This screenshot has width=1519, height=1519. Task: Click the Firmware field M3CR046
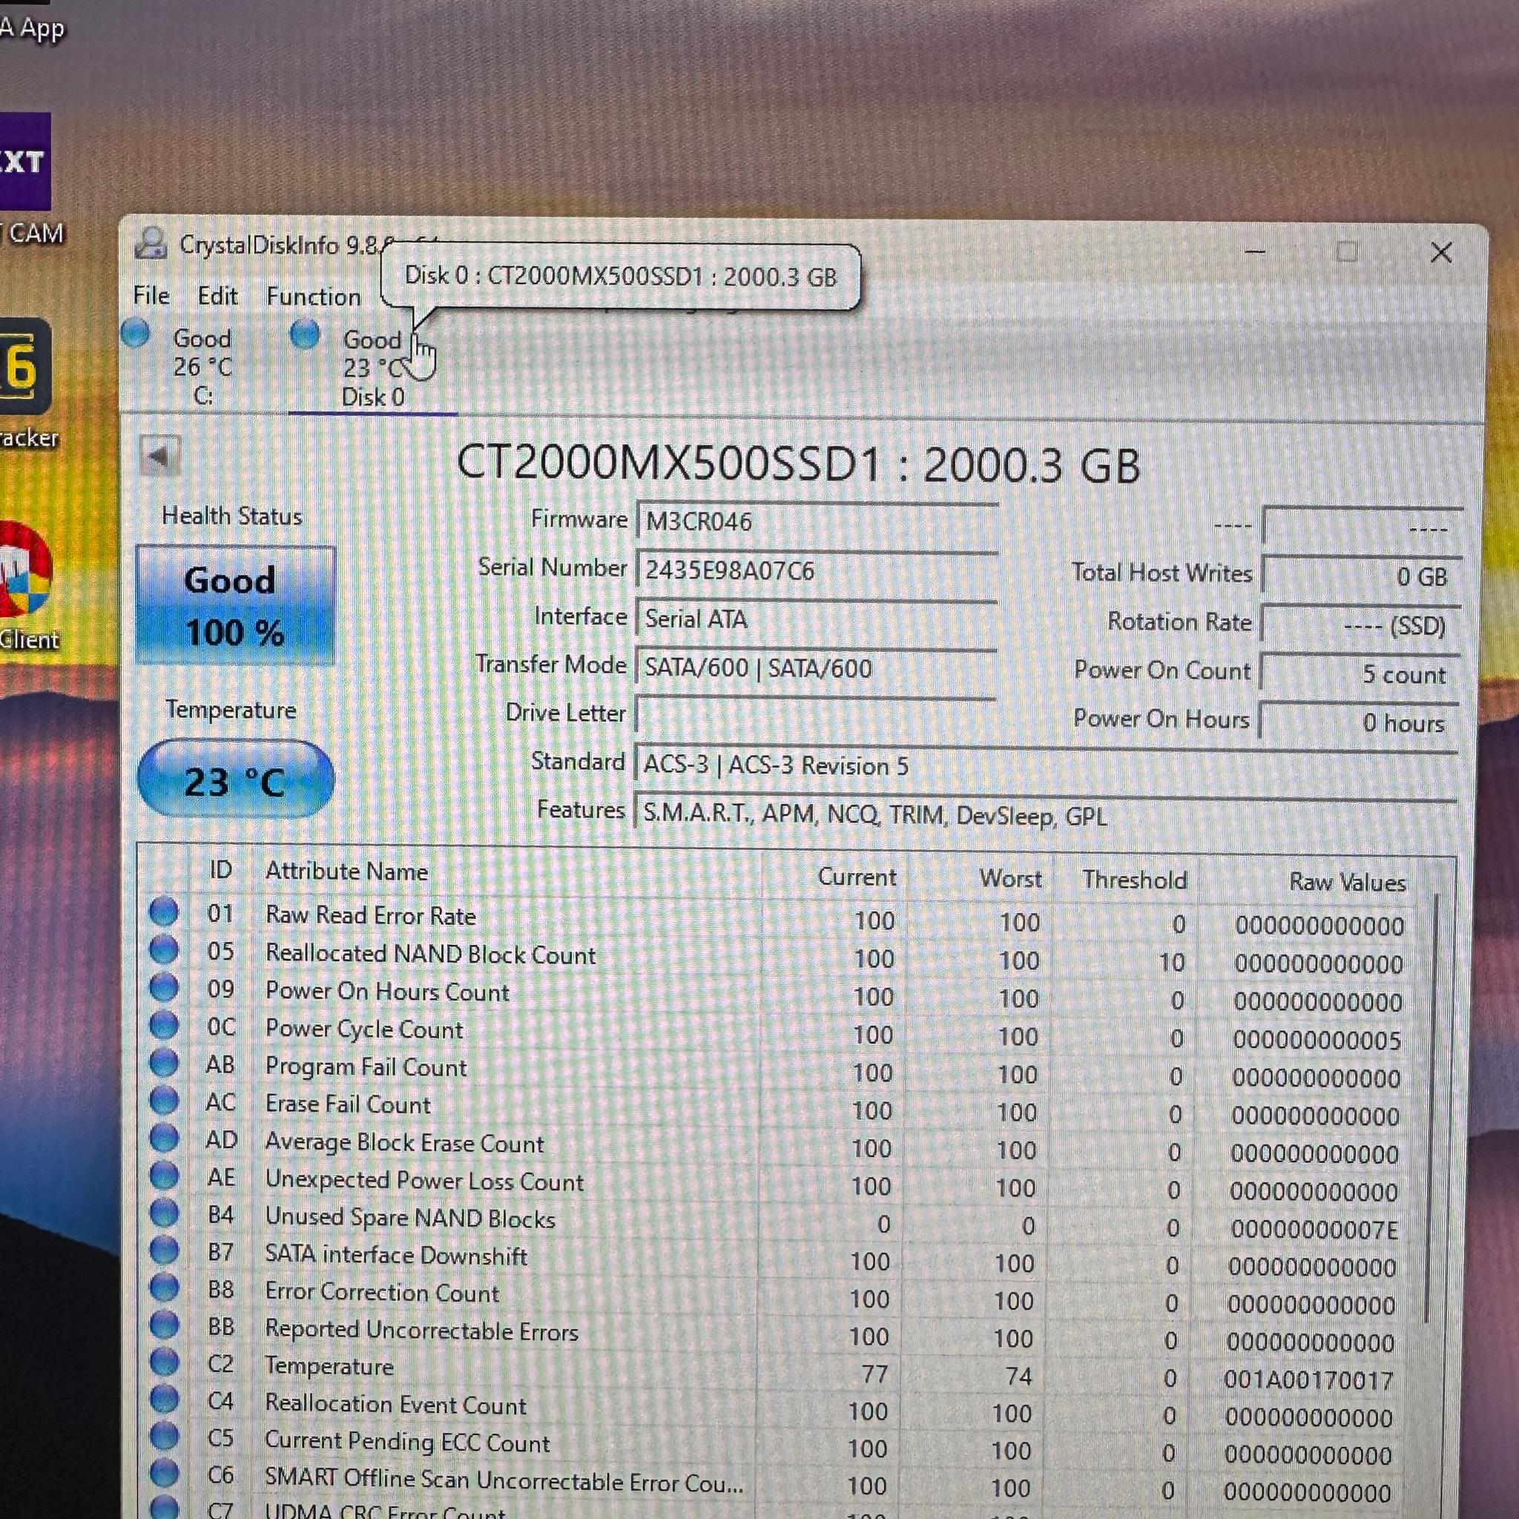816,521
